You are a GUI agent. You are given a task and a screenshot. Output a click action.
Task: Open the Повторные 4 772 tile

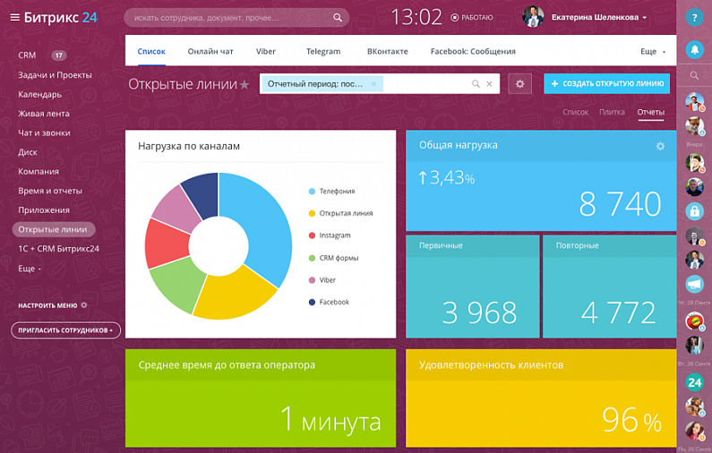pos(609,286)
